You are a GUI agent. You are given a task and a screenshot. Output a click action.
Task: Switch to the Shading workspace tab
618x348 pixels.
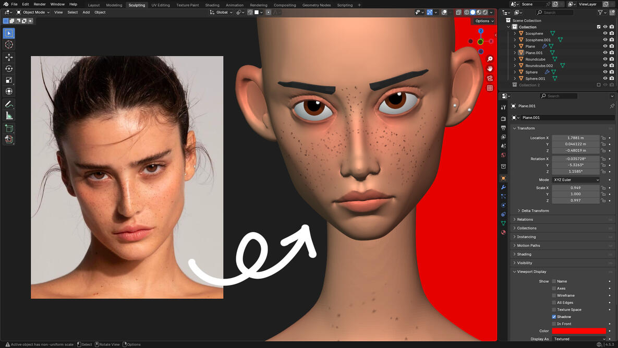click(212, 5)
